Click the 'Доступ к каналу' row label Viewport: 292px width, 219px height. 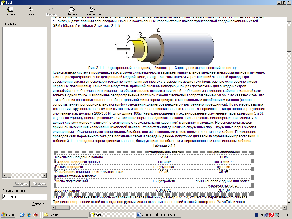click(x=68, y=190)
